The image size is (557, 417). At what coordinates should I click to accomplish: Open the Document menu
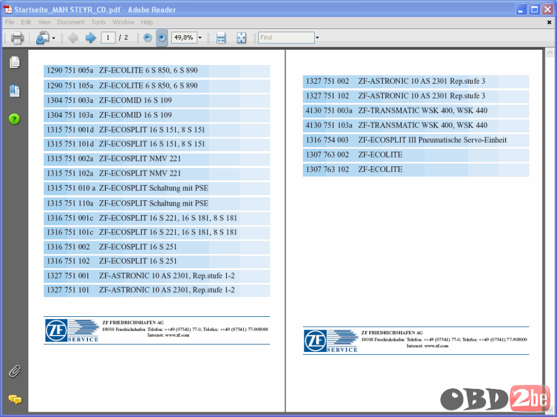71,22
